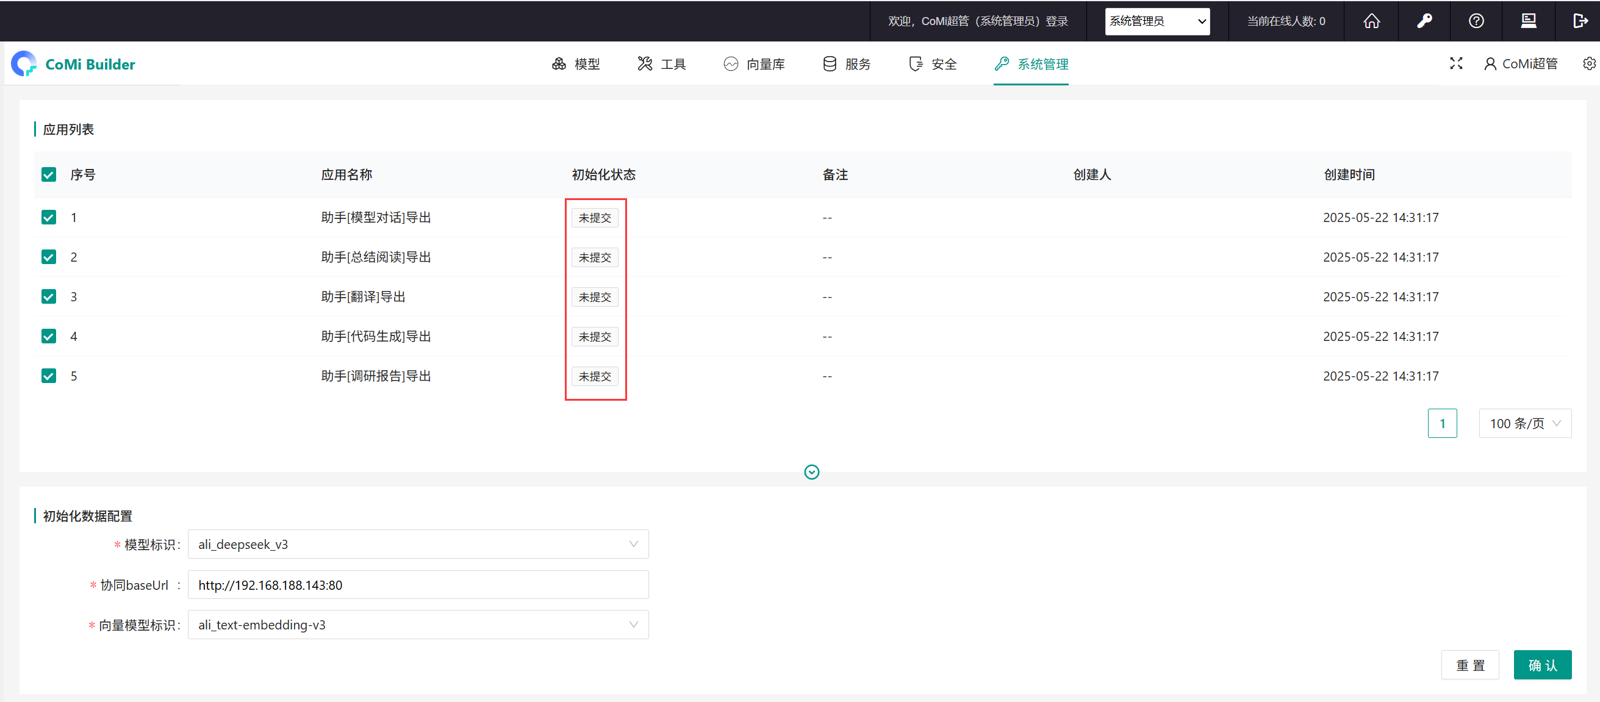Click the 协同baseUrl input field

click(x=418, y=584)
